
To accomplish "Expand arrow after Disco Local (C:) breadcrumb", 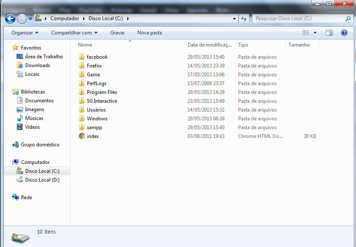I will click(x=128, y=18).
